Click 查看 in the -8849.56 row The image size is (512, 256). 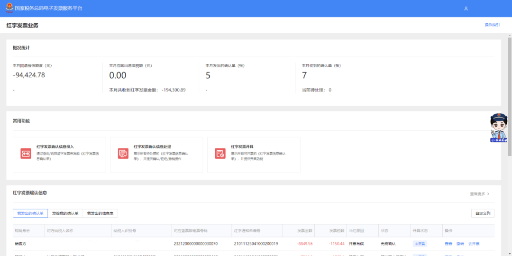(x=448, y=244)
